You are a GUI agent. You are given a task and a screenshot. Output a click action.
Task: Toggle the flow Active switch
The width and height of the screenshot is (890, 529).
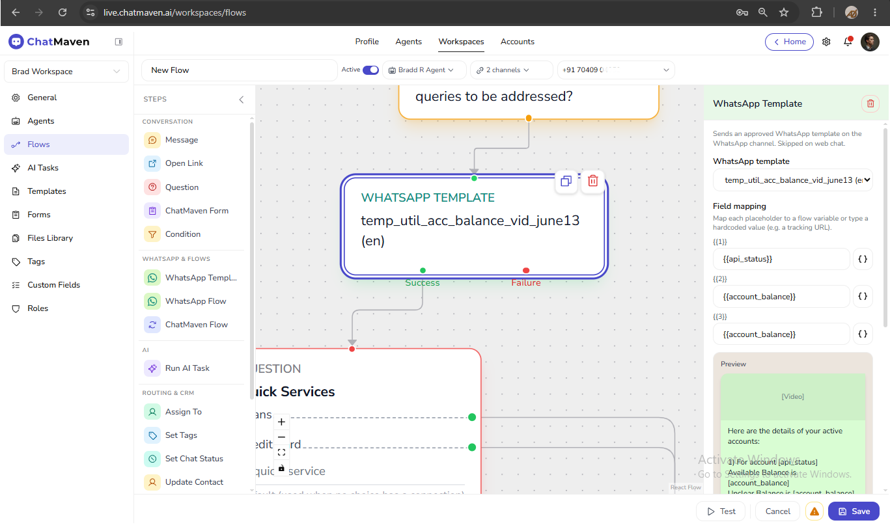click(x=370, y=70)
